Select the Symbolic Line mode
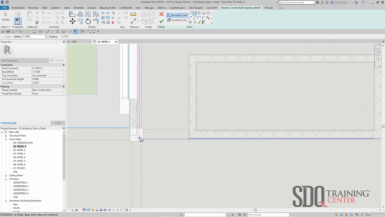 click(x=177, y=20)
